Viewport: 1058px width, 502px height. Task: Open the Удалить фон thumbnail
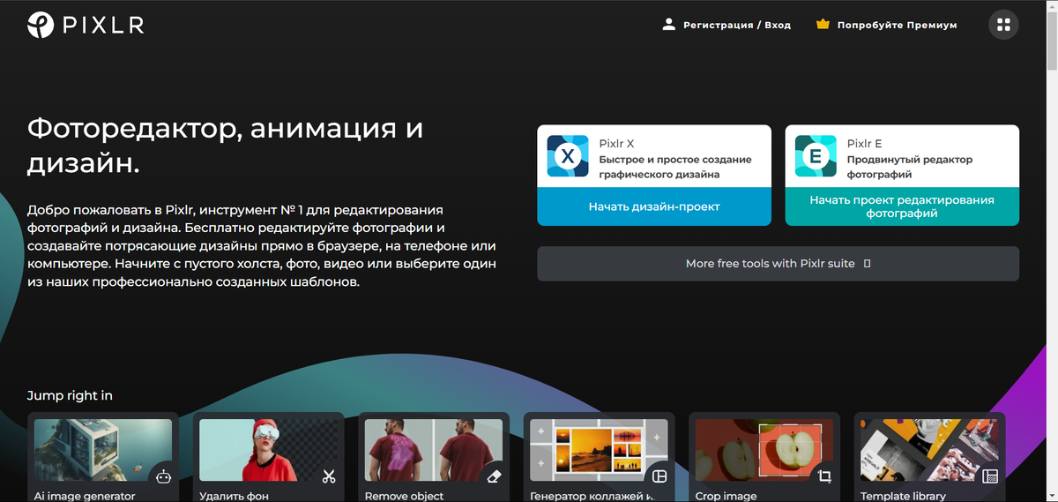[268, 450]
